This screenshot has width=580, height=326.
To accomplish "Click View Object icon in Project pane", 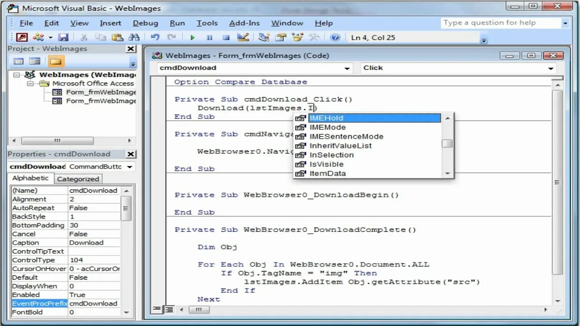I will [x=35, y=61].
